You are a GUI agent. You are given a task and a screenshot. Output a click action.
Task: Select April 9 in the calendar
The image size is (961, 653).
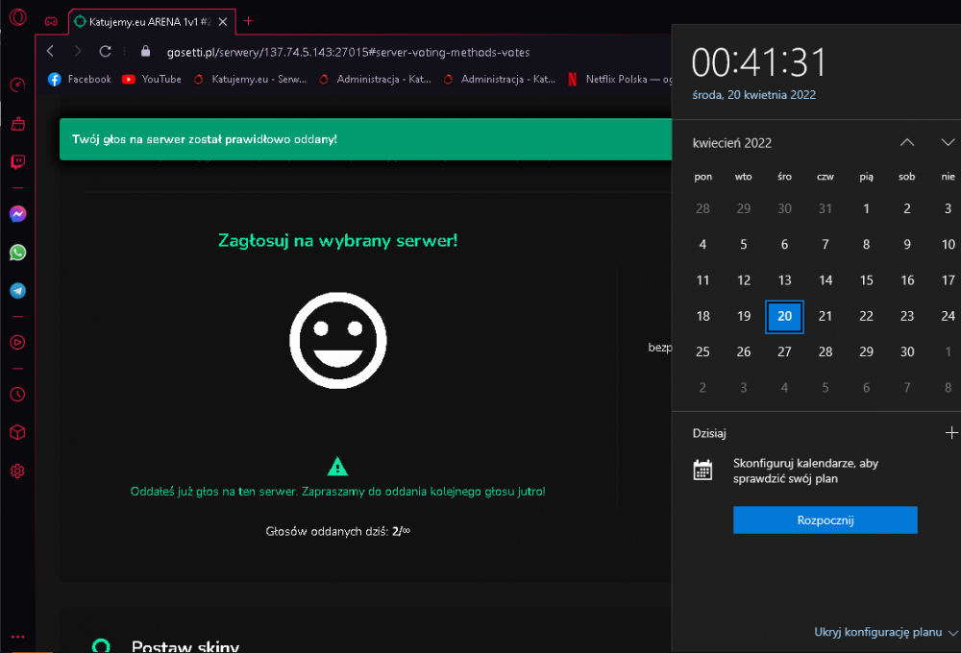tap(907, 245)
